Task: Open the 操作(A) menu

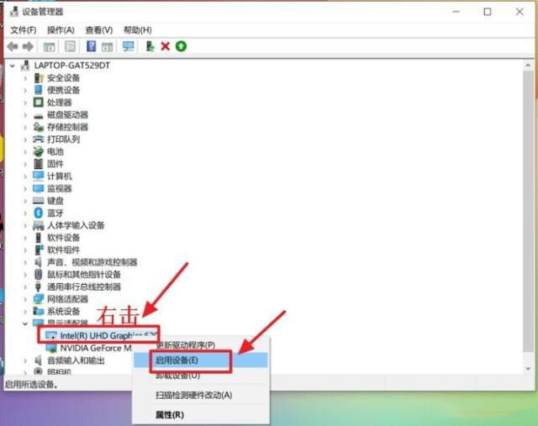Action: [x=61, y=30]
